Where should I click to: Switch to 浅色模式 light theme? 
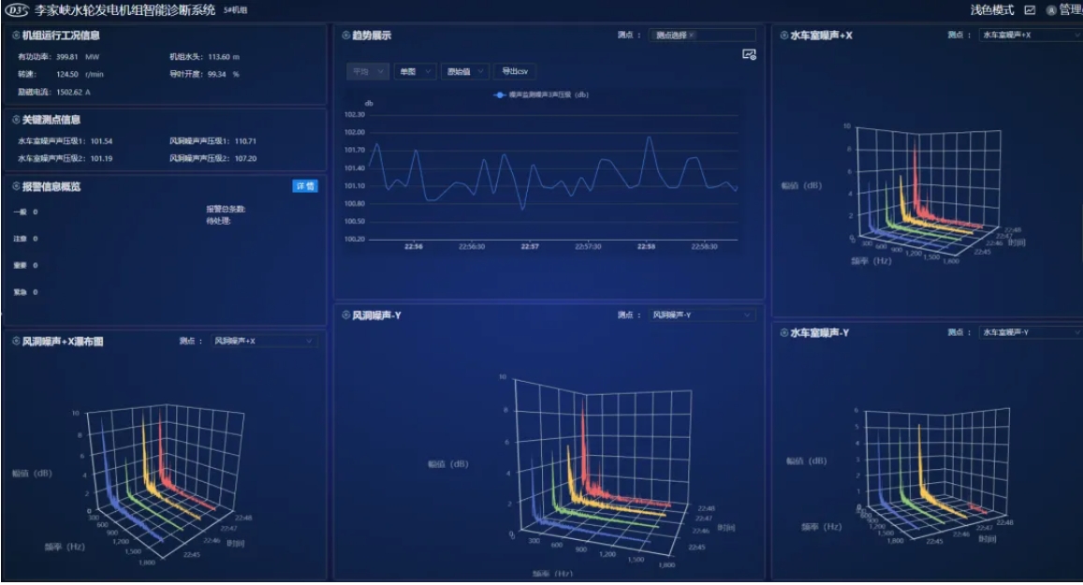coord(991,10)
